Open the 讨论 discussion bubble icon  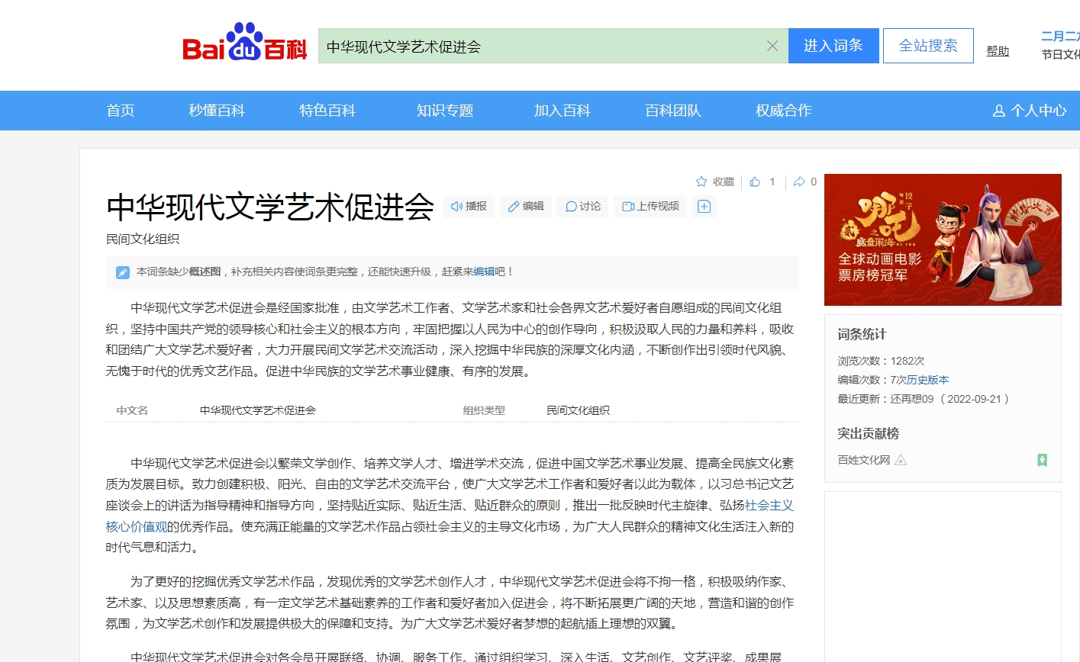(571, 206)
